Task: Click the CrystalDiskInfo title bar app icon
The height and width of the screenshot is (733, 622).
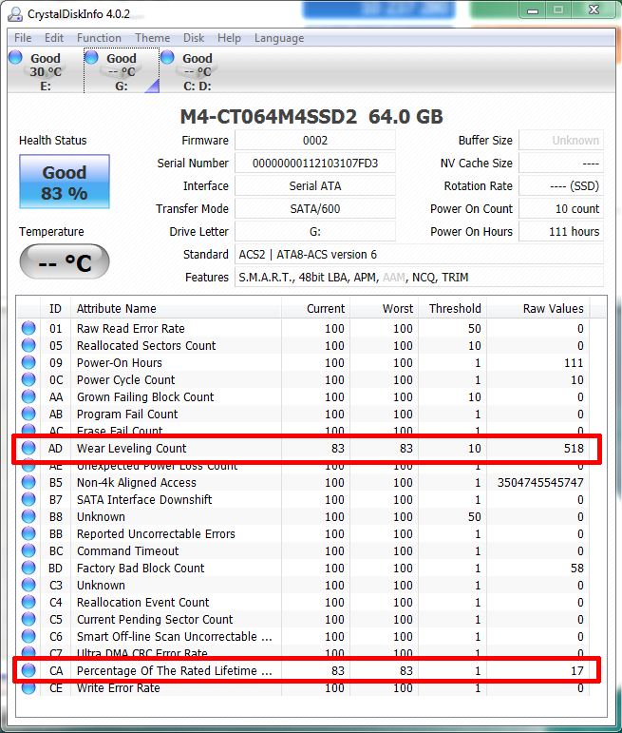Action: tap(15, 14)
